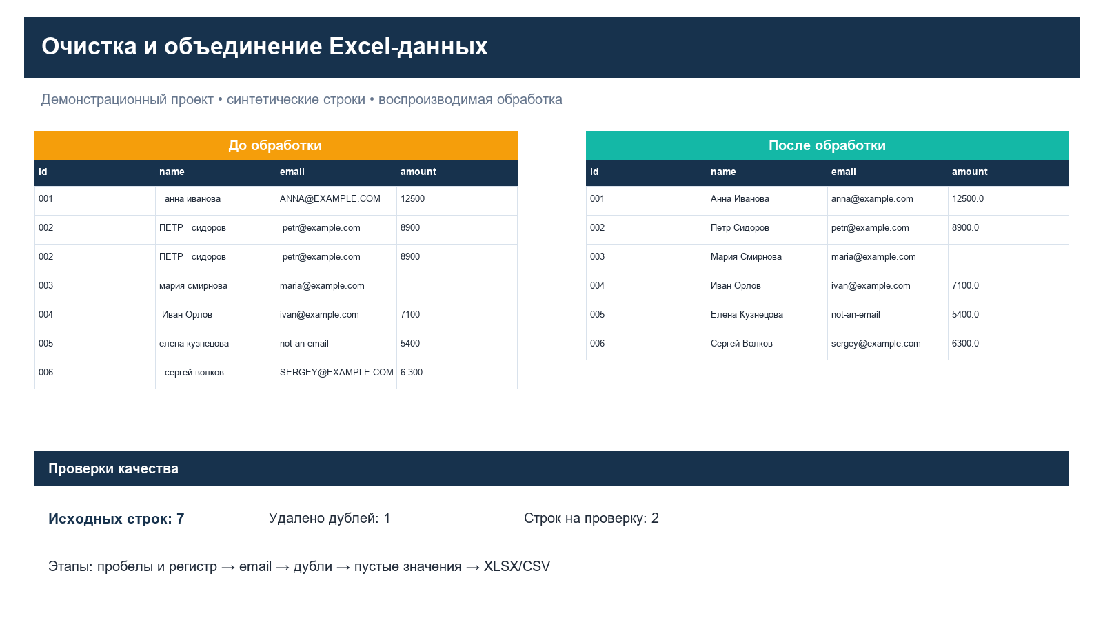Select the cell "SERGEY@EXAMPLE.COM"

pyautogui.click(x=336, y=374)
